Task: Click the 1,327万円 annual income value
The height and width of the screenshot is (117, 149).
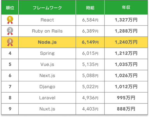Action: click(x=126, y=20)
